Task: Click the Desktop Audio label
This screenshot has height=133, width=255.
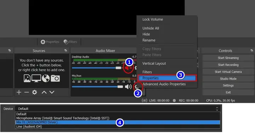Action: pyautogui.click(x=80, y=57)
